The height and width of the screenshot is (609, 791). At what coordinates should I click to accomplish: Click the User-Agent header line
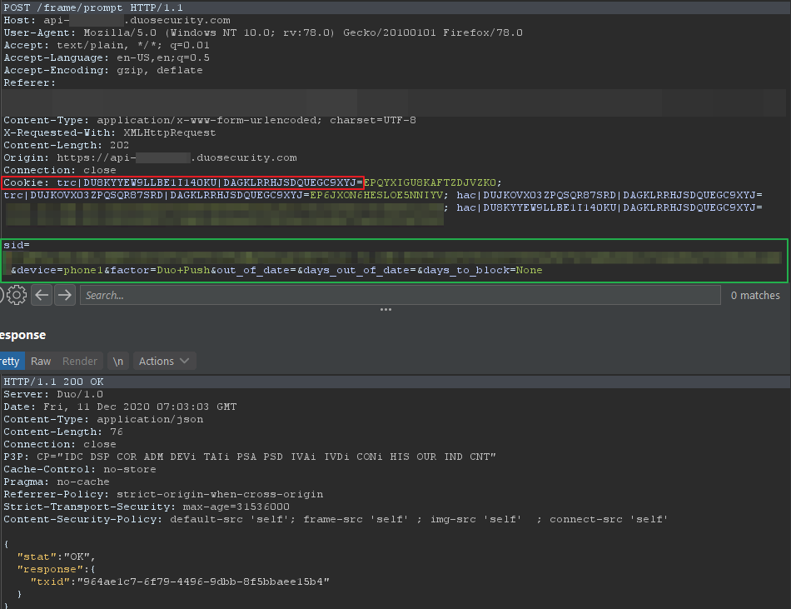coord(263,32)
